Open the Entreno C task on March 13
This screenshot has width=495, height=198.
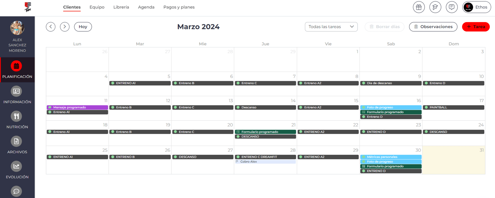tap(203, 107)
